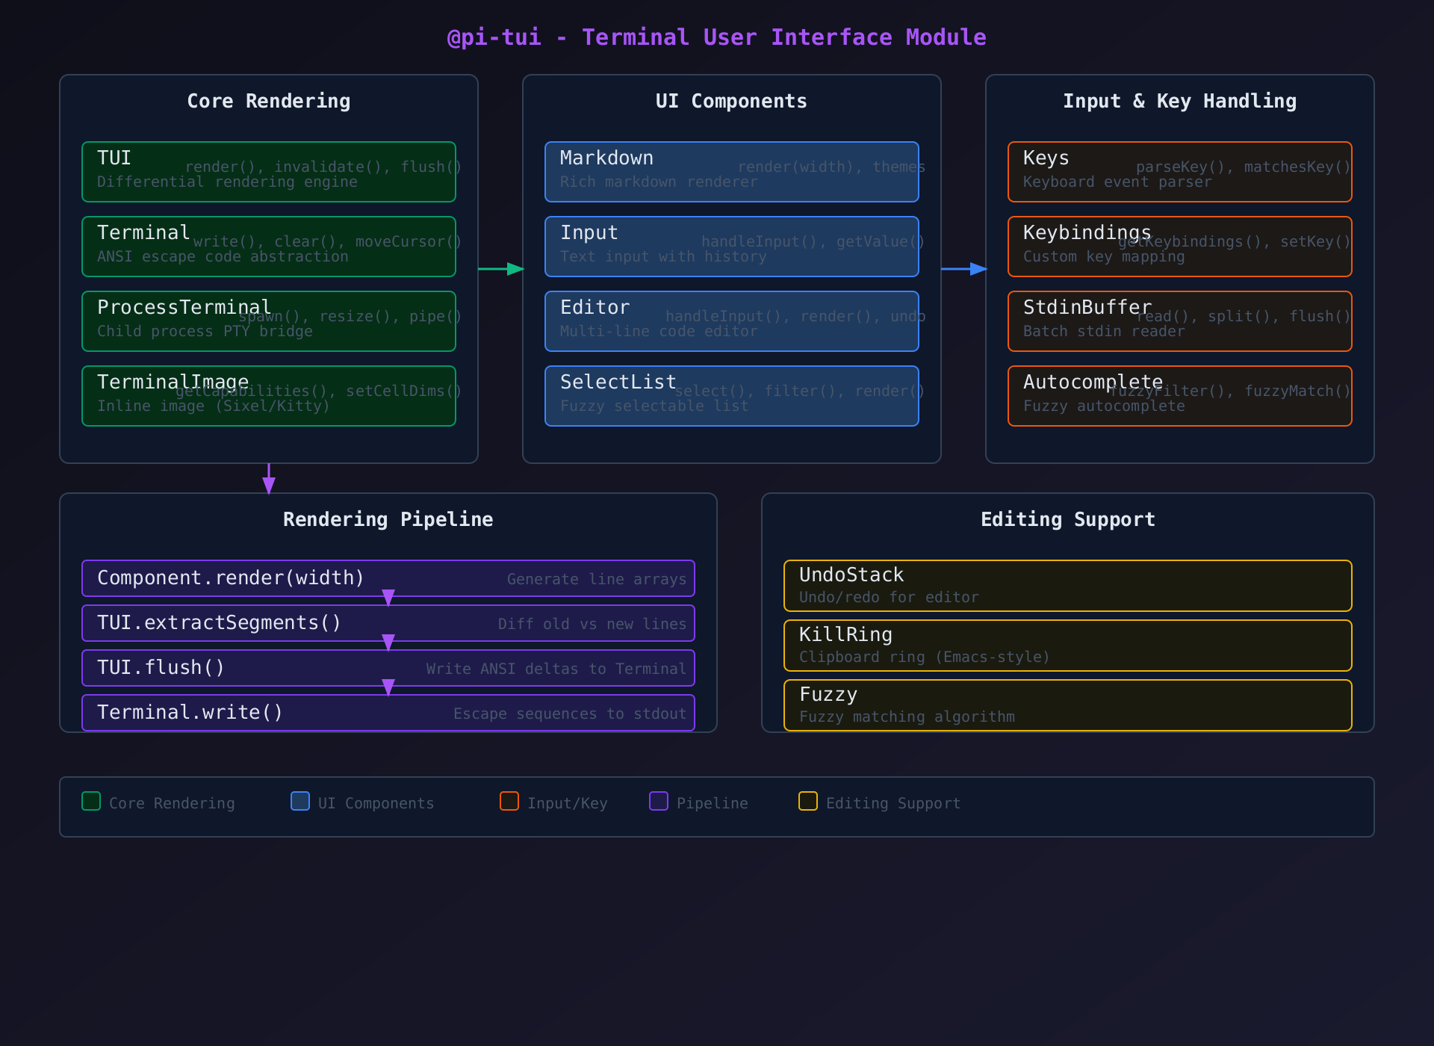Click the 'UI Components' legend label

point(376,803)
